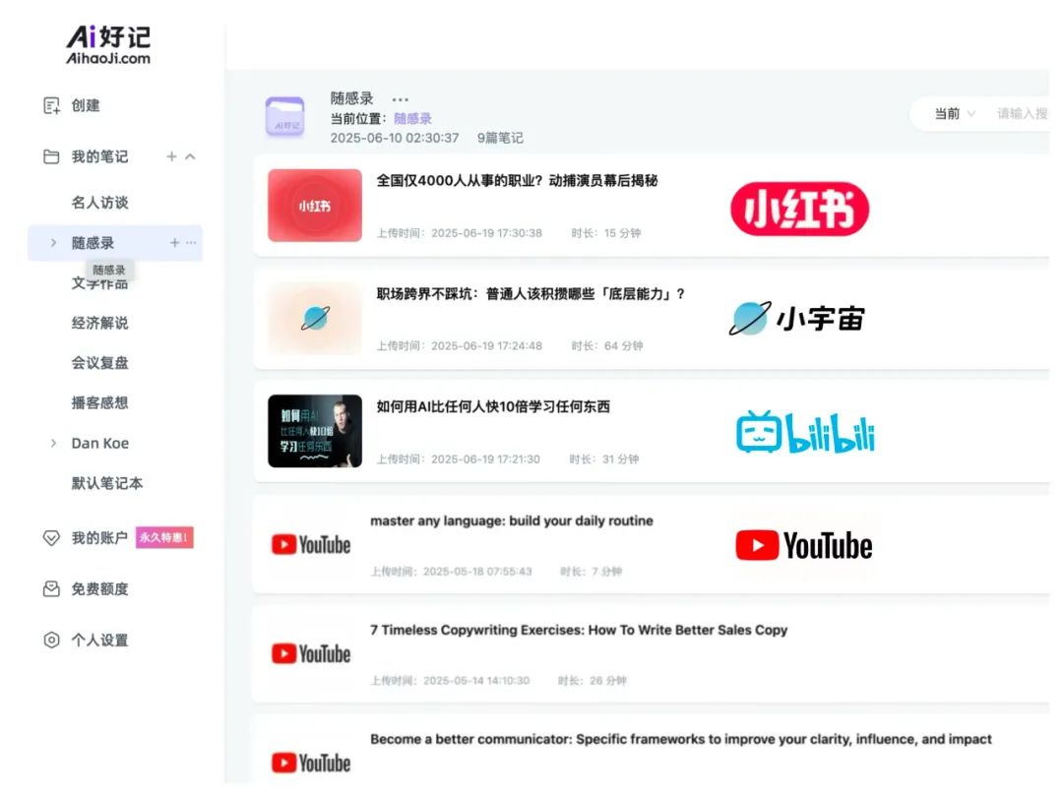Click timestamp 2025-06-10 02:30:37
This screenshot has width=1063, height=796.
[395, 138]
